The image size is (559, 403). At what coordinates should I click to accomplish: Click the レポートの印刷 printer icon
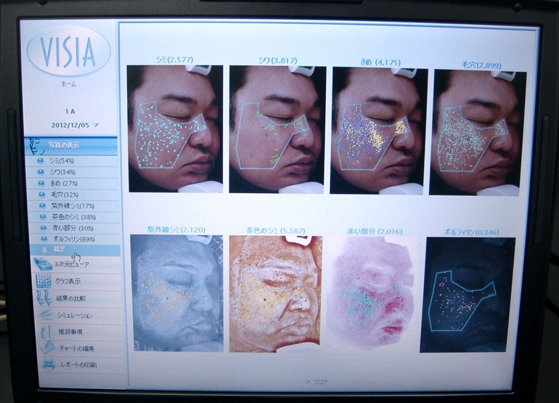[49, 365]
